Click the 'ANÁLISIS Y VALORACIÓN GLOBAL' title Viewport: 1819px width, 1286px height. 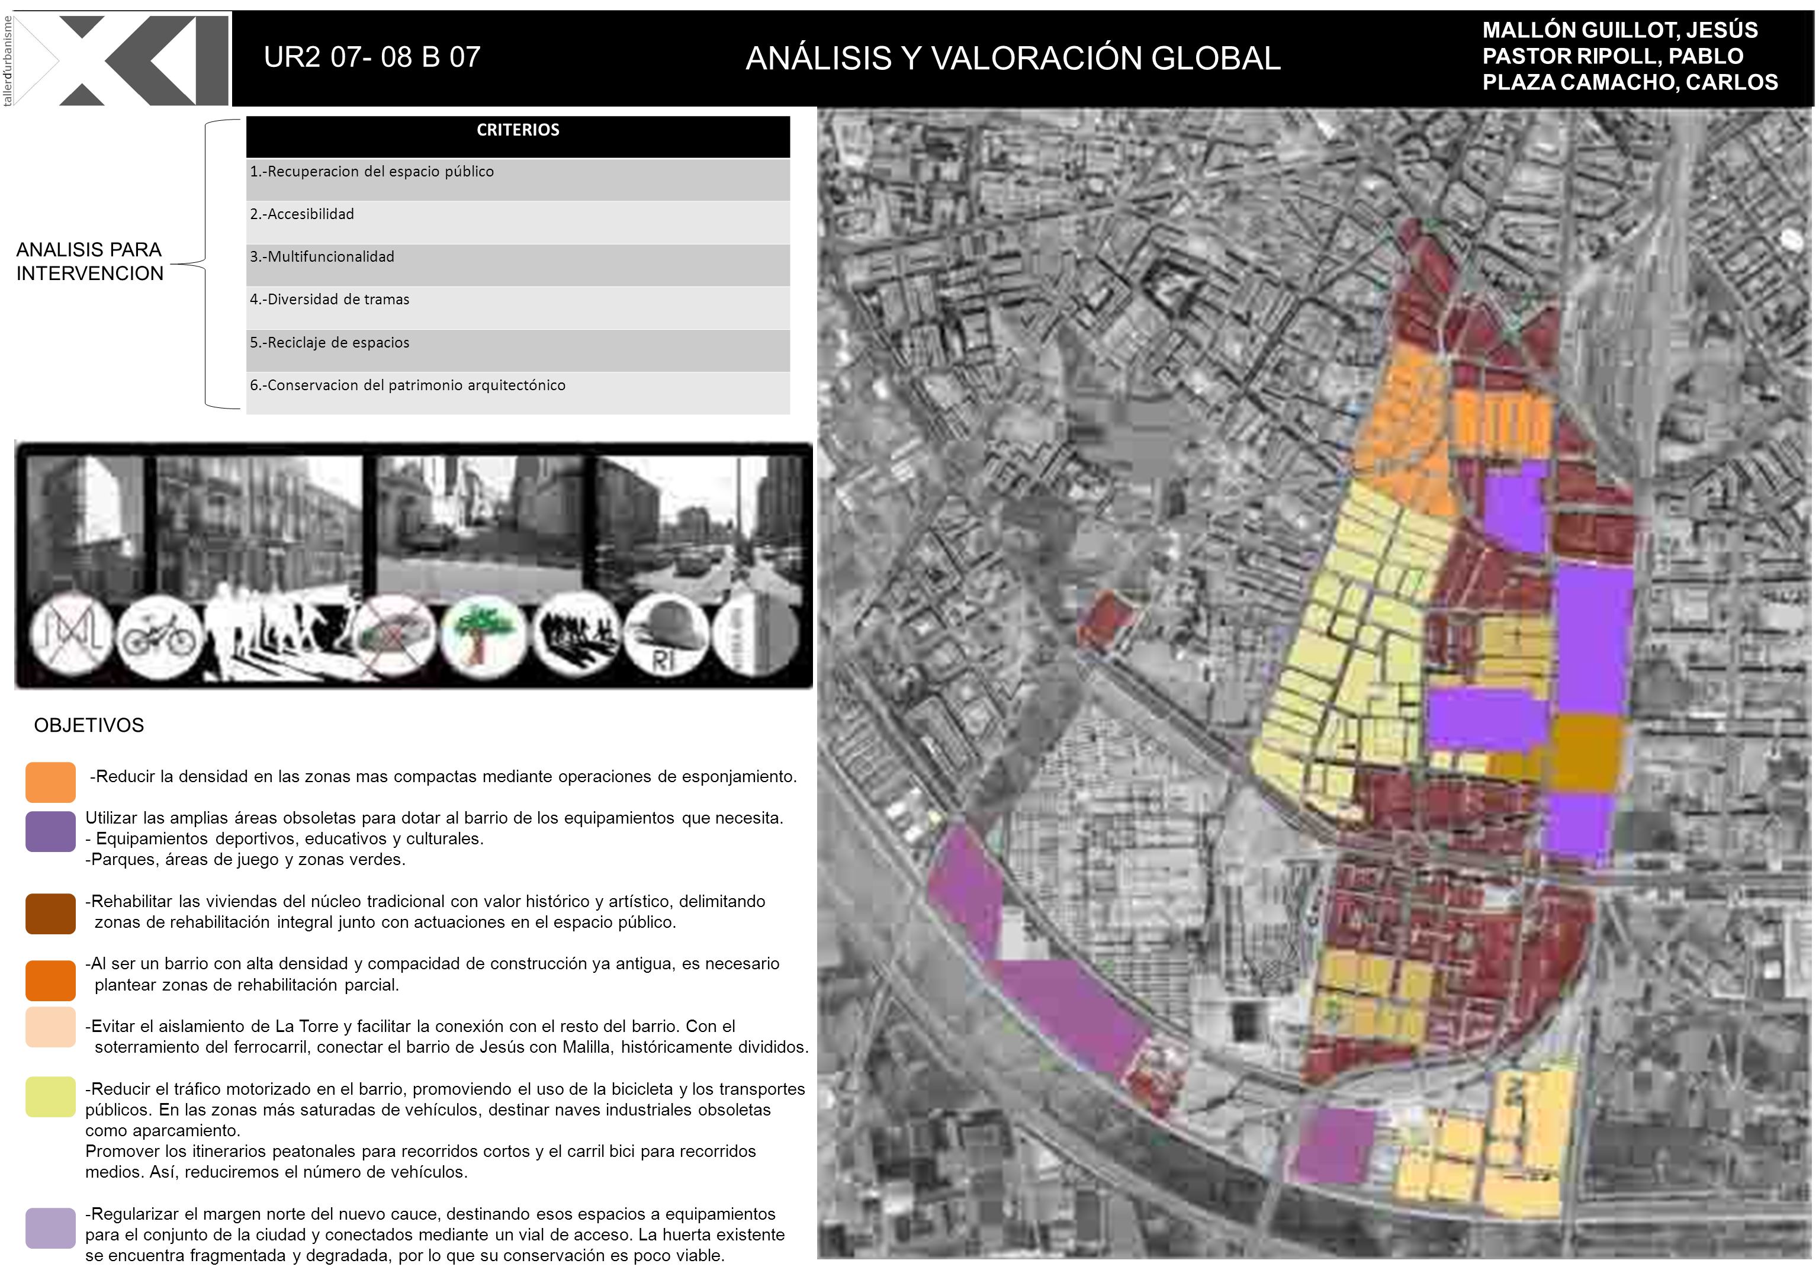[x=1013, y=59]
